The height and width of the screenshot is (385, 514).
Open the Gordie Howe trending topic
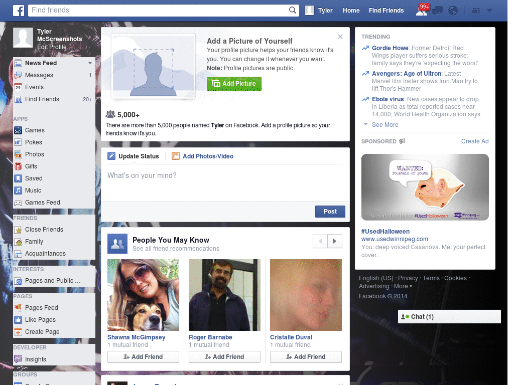(390, 48)
